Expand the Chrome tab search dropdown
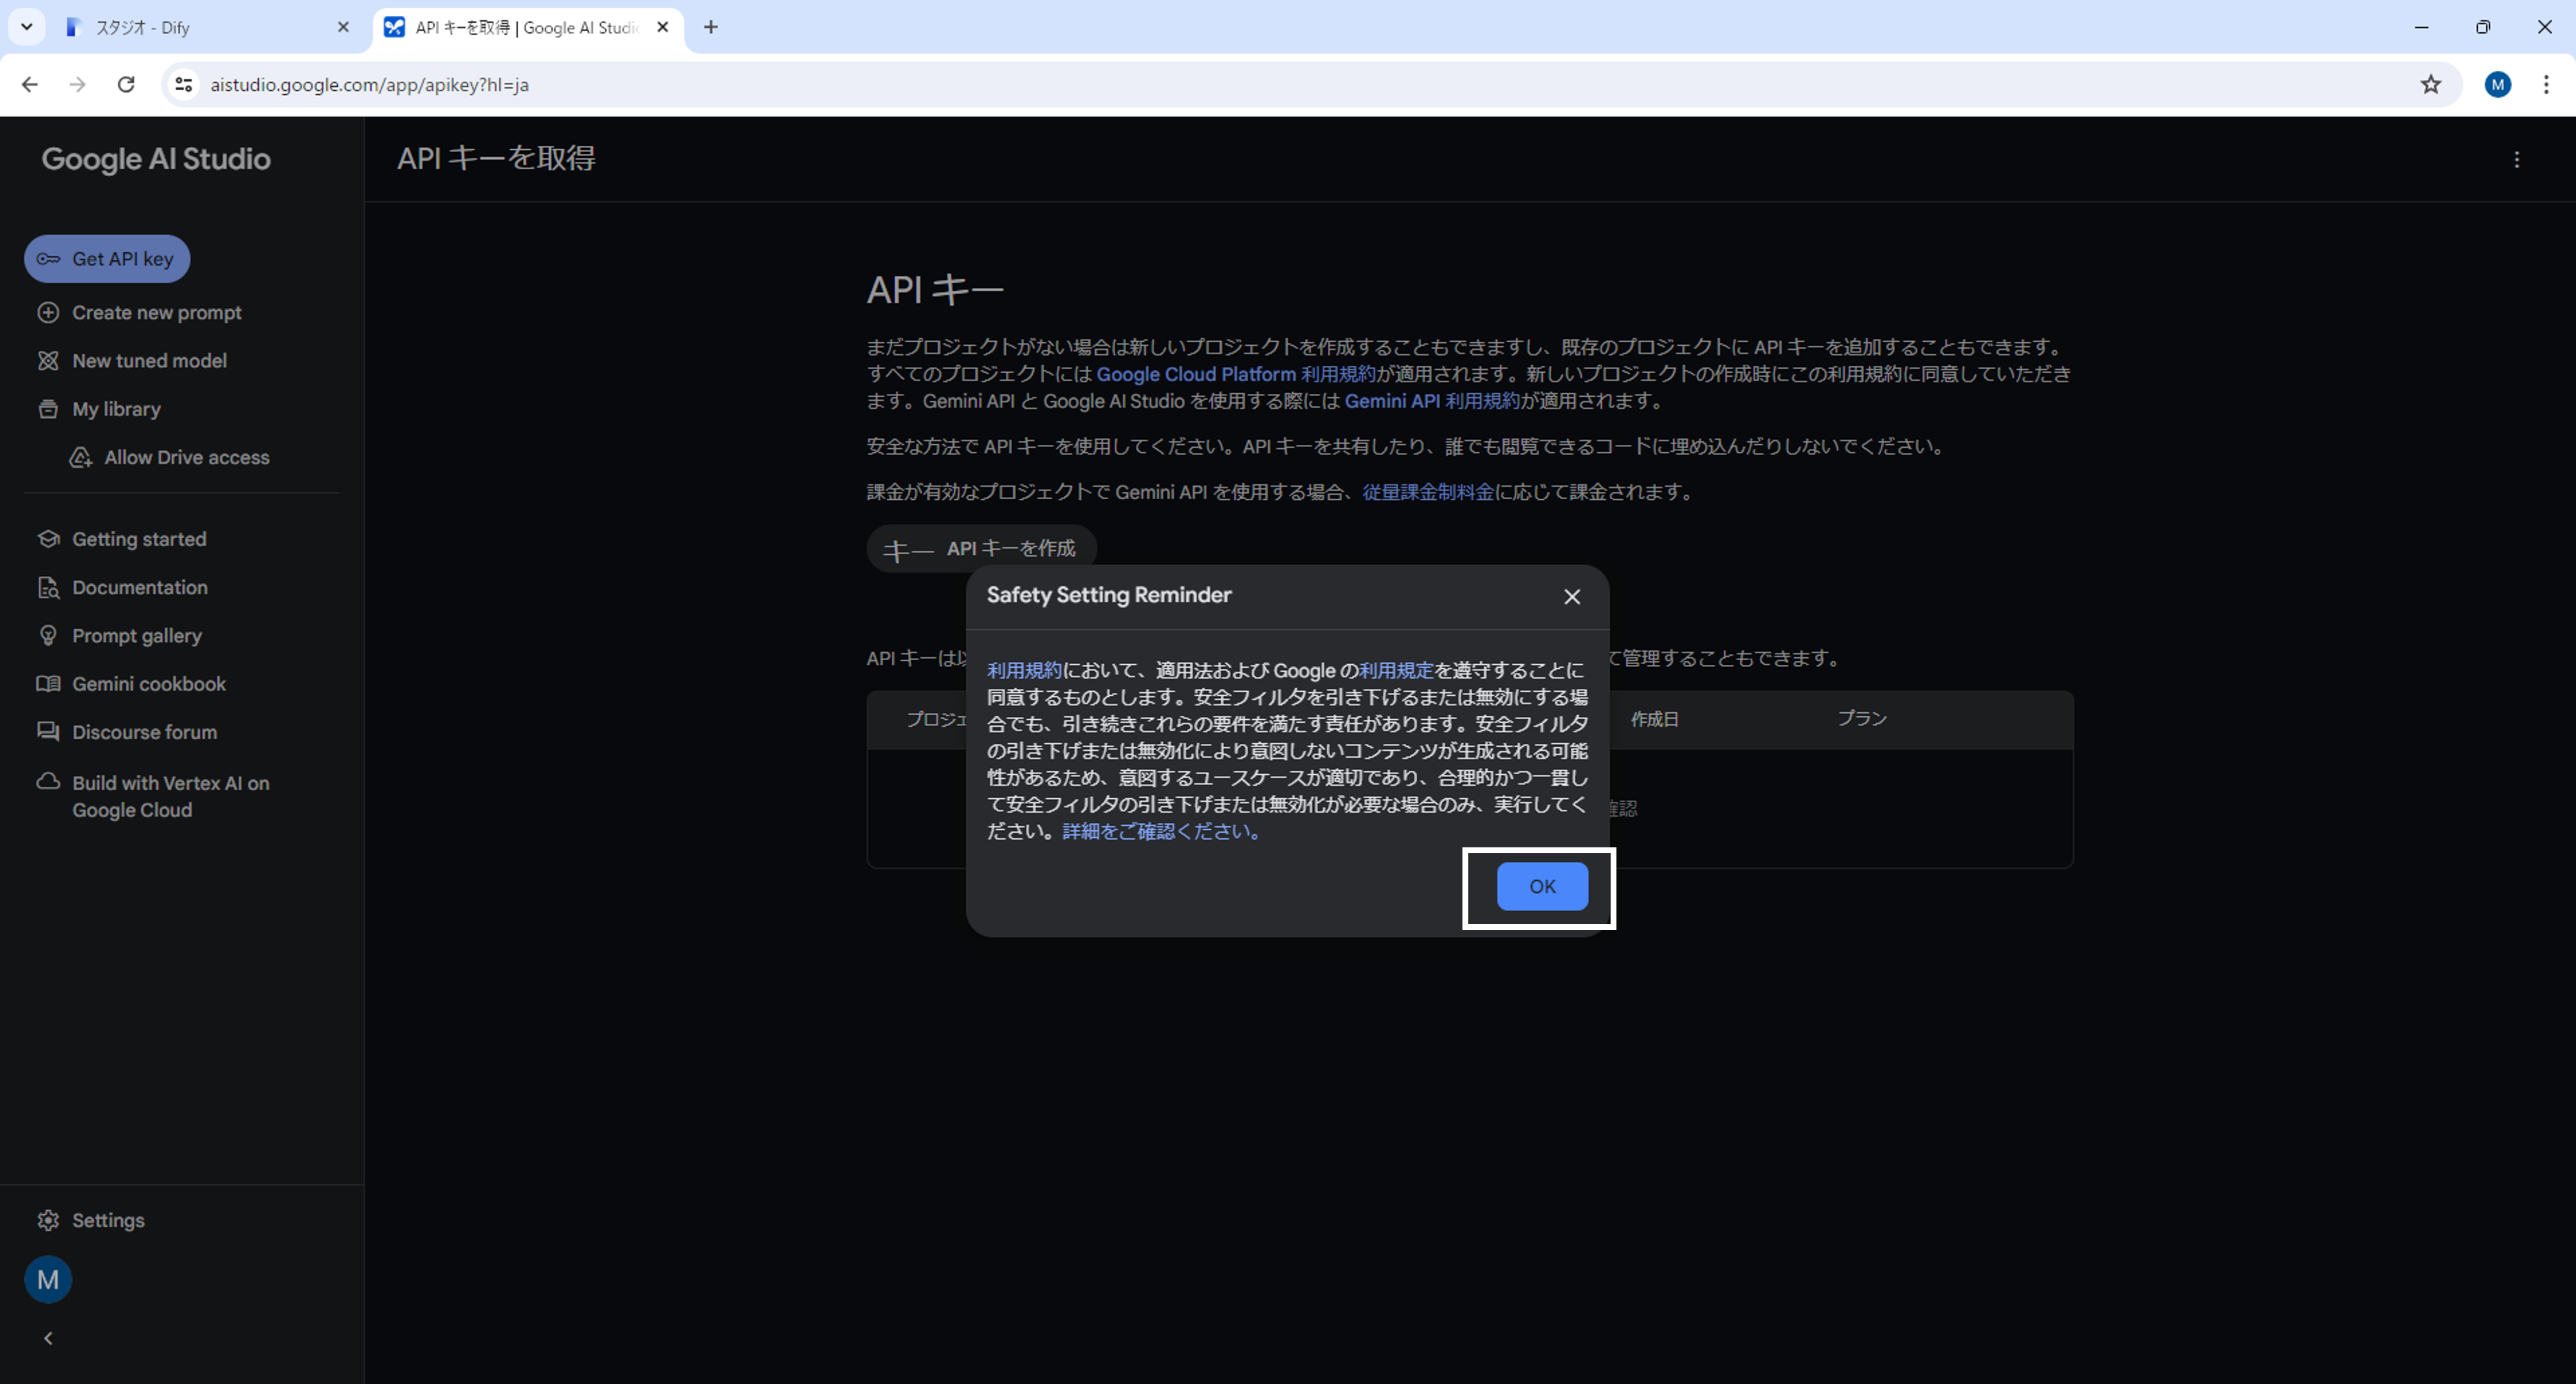2576x1384 pixels. [x=27, y=27]
